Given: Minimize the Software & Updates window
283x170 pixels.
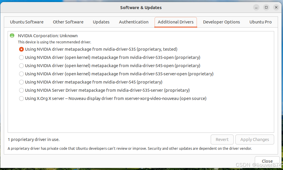Looking at the screenshot, I should point(256,7).
